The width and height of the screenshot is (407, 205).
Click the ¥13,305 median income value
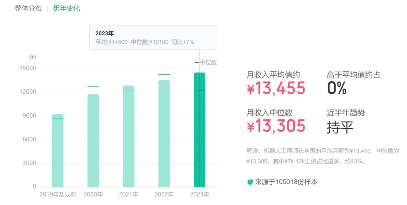[276, 126]
